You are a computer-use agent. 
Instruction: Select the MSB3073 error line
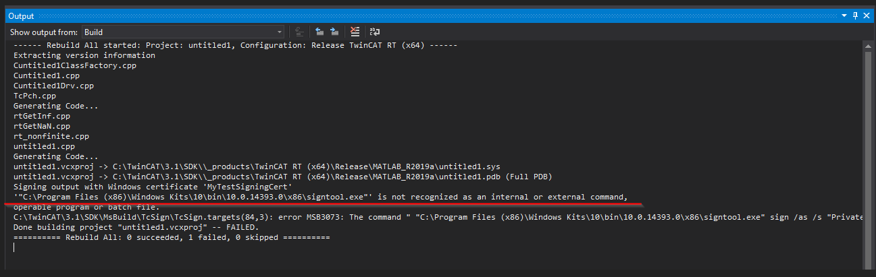coord(437,218)
